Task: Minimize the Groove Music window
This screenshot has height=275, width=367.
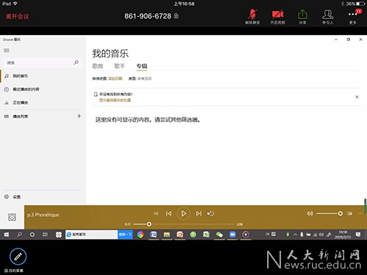Action: click(336, 40)
